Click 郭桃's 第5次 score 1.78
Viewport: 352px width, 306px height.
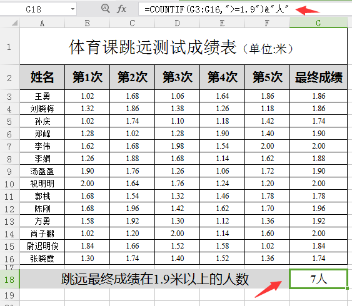coord(267,196)
